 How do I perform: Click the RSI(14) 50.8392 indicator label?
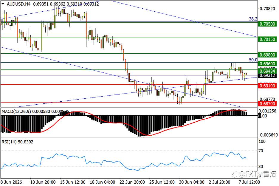(x=17, y=142)
